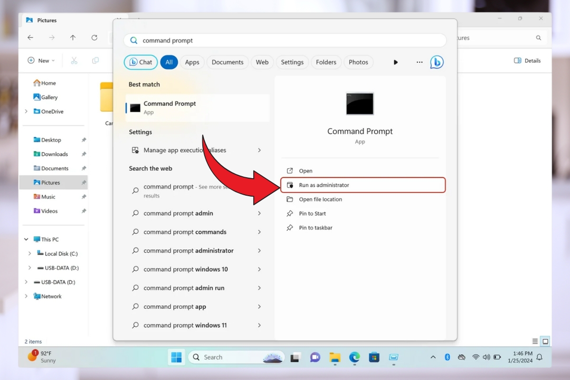Open Microsoft Store from the taskbar
The width and height of the screenshot is (570, 380).
(374, 357)
